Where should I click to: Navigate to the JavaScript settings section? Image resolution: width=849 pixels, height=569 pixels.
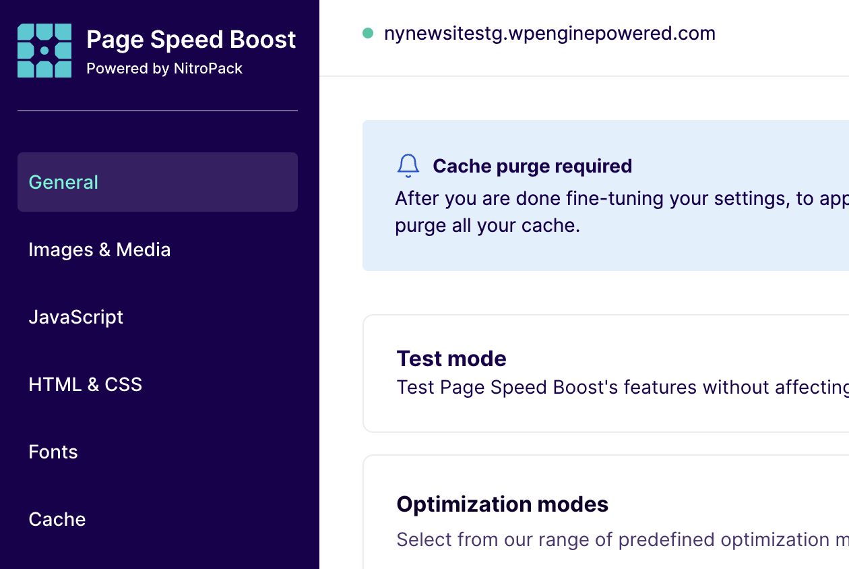pyautogui.click(x=75, y=317)
